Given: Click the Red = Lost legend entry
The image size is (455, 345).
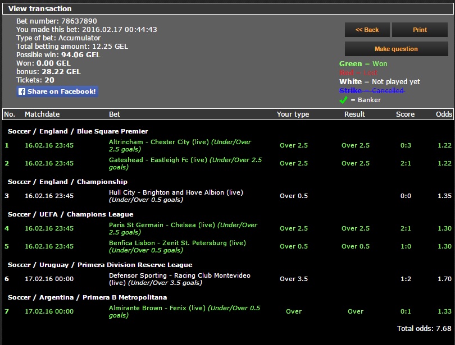Looking at the screenshot, I should click(358, 73).
